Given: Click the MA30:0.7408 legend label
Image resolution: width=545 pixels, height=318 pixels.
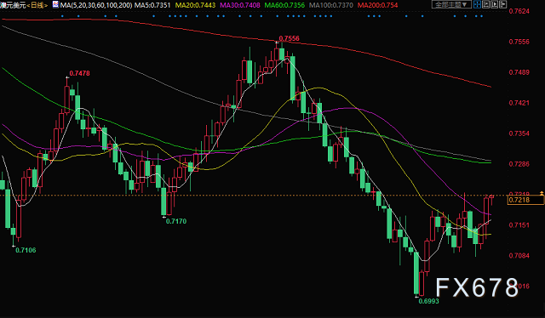Looking at the screenshot, I should point(240,5).
